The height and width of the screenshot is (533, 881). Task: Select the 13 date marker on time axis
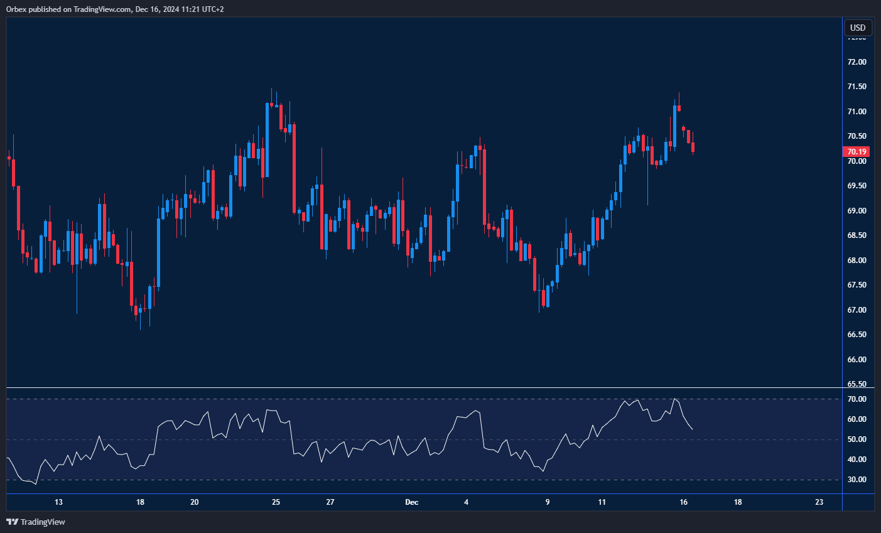pos(58,502)
